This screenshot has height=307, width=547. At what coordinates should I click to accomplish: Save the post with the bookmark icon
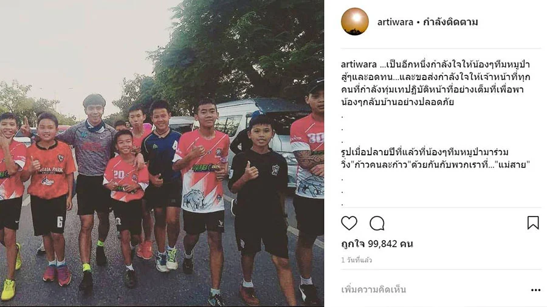(532, 223)
